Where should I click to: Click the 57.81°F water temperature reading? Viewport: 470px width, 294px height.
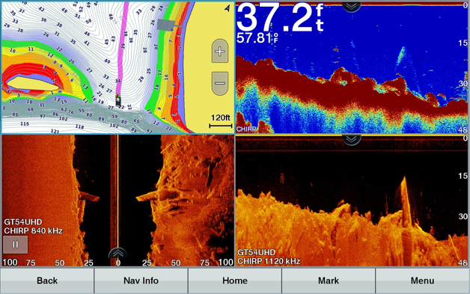257,38
